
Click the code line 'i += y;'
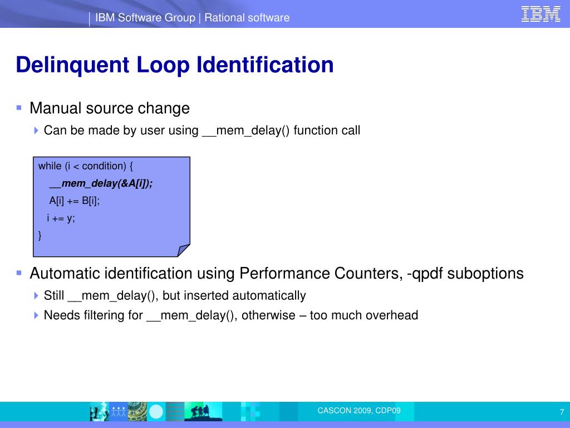tap(61, 218)
